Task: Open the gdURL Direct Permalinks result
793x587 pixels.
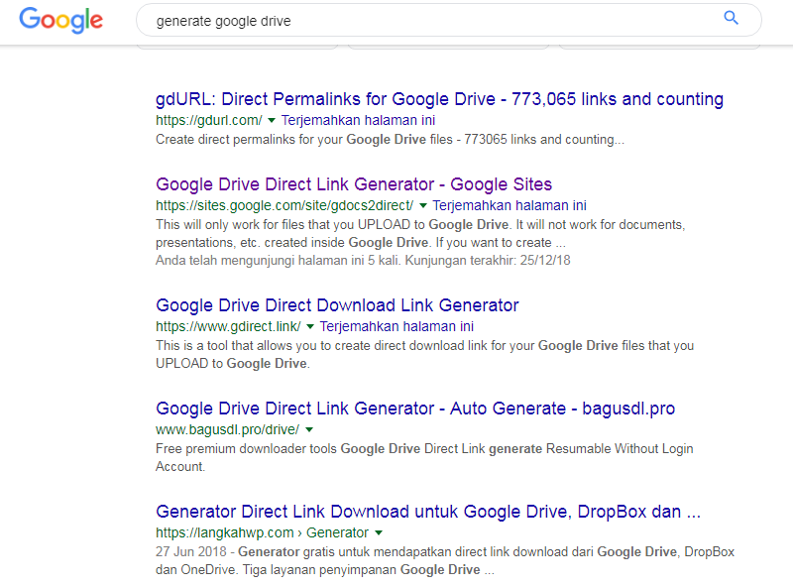Action: 439,99
